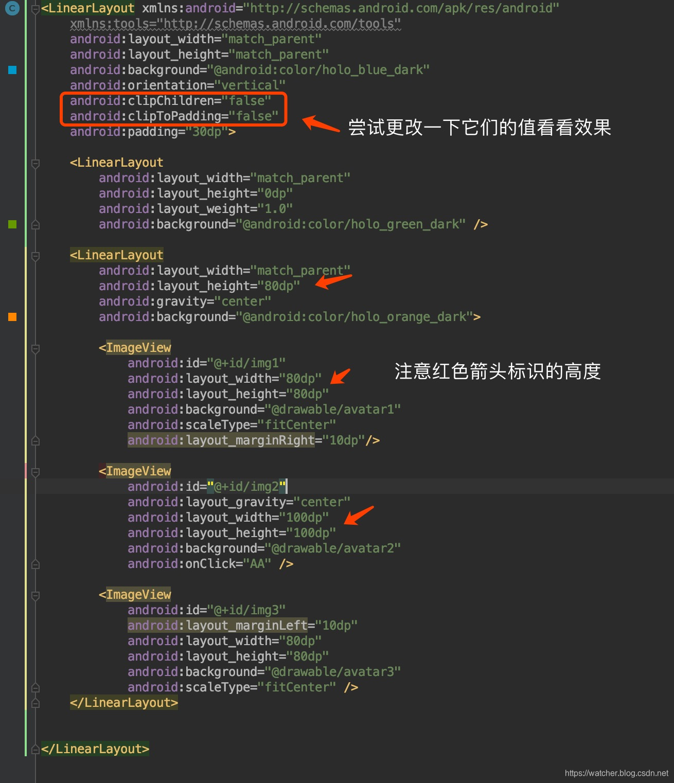Collapse the img2 ImageView block
Screen dimensions: 674x783
point(35,471)
